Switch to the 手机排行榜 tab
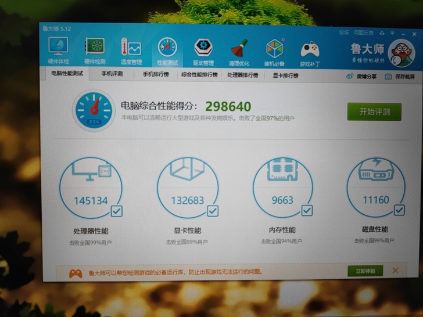This screenshot has height=317, width=423. [156, 74]
